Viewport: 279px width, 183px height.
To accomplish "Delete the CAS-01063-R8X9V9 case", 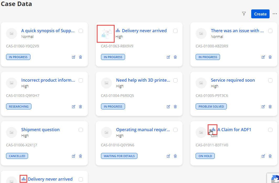I will (x=175, y=57).
